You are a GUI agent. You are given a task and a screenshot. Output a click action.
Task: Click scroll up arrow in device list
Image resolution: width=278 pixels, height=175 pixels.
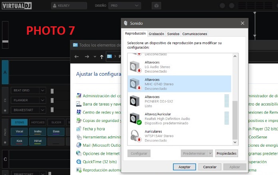coord(235,56)
